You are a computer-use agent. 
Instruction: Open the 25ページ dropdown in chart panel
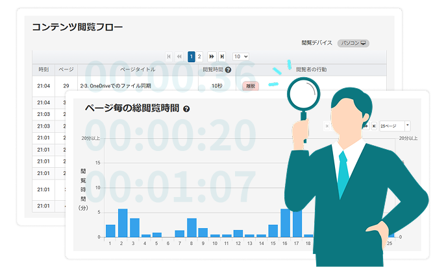pos(395,126)
